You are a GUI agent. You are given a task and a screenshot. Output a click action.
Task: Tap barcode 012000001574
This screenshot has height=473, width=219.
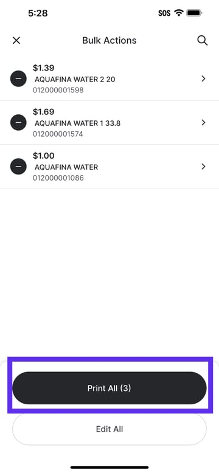(58, 134)
